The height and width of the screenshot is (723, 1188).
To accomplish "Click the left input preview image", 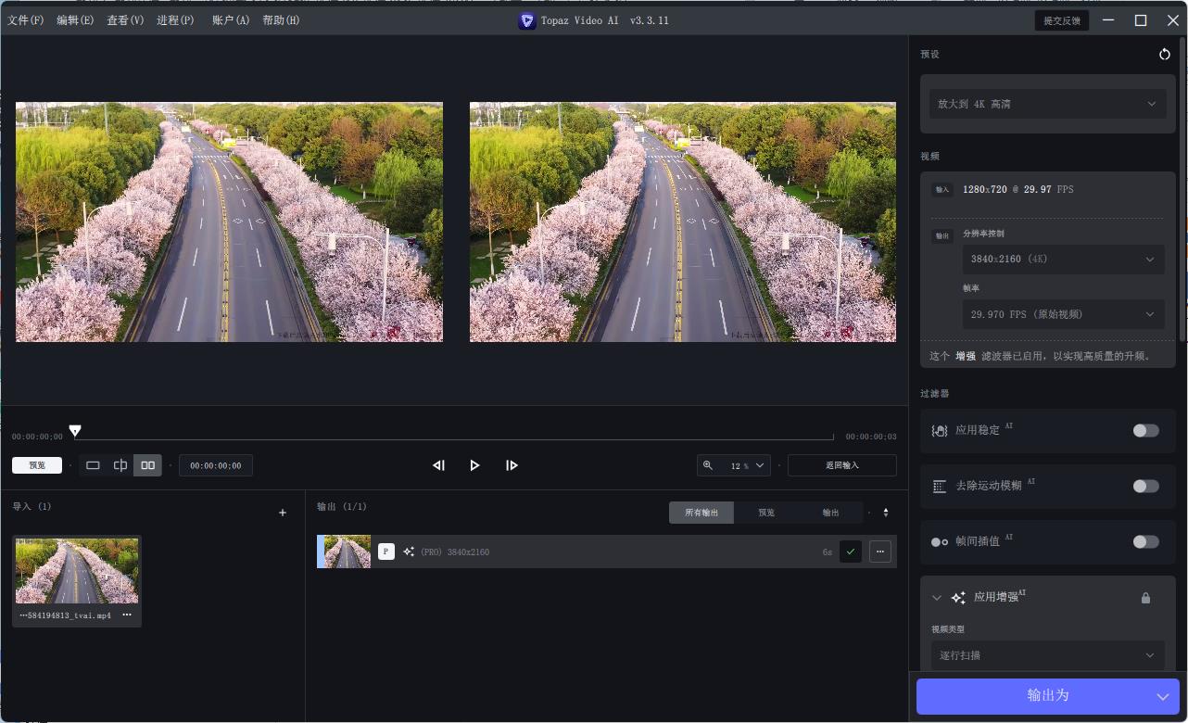I will pos(229,222).
